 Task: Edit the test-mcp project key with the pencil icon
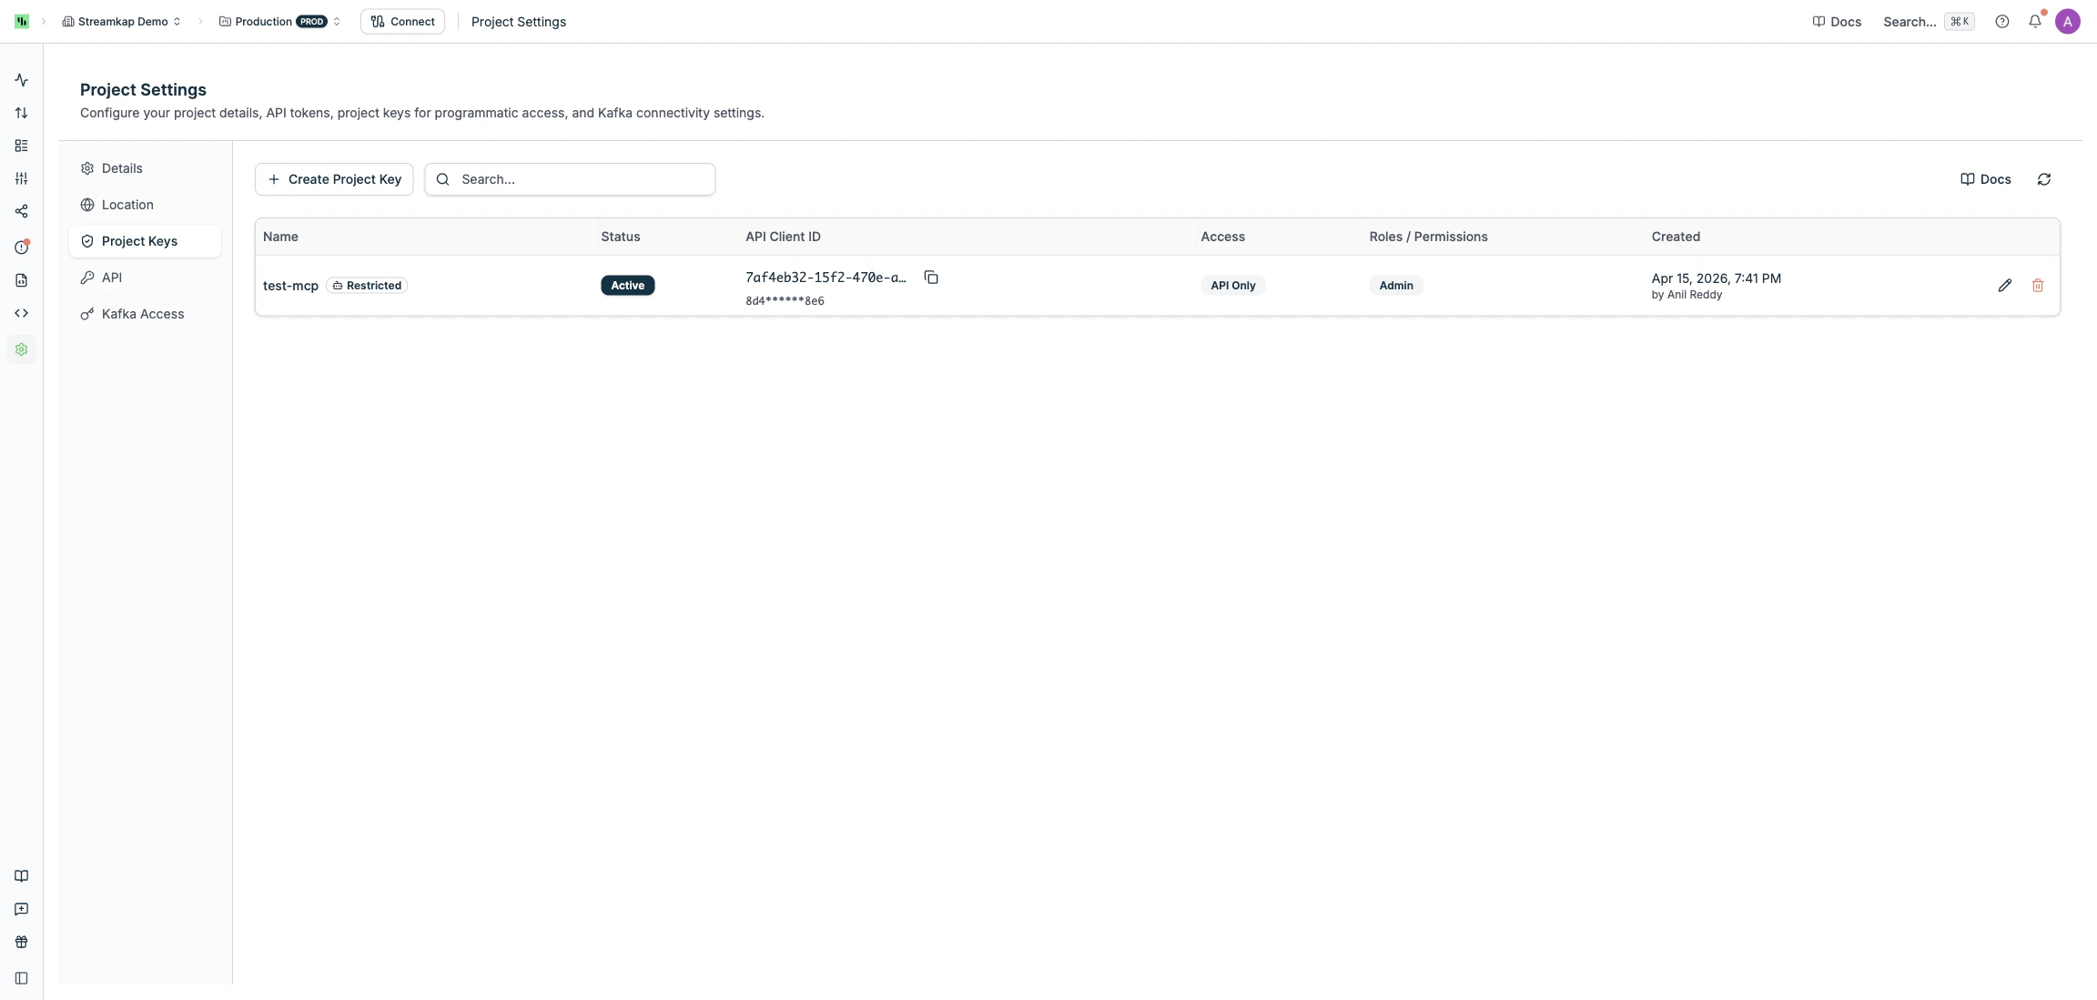2005,285
